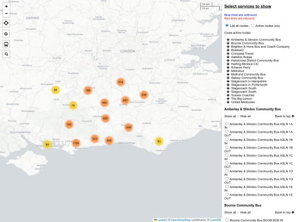Open the map search magnifier
Screen dimensions: 296x222
[6, 54]
